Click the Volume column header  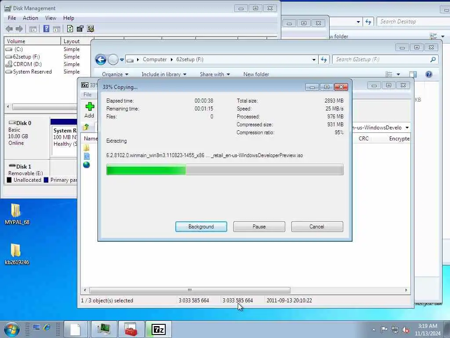point(33,41)
